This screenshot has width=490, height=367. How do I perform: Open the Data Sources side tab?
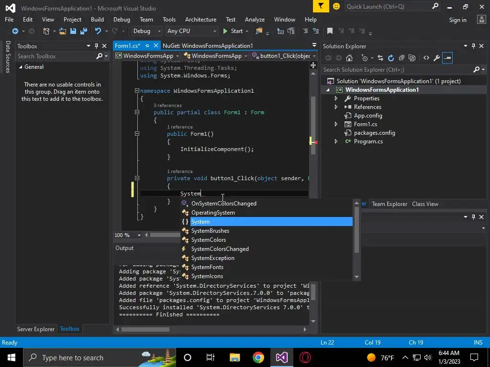[x=8, y=56]
